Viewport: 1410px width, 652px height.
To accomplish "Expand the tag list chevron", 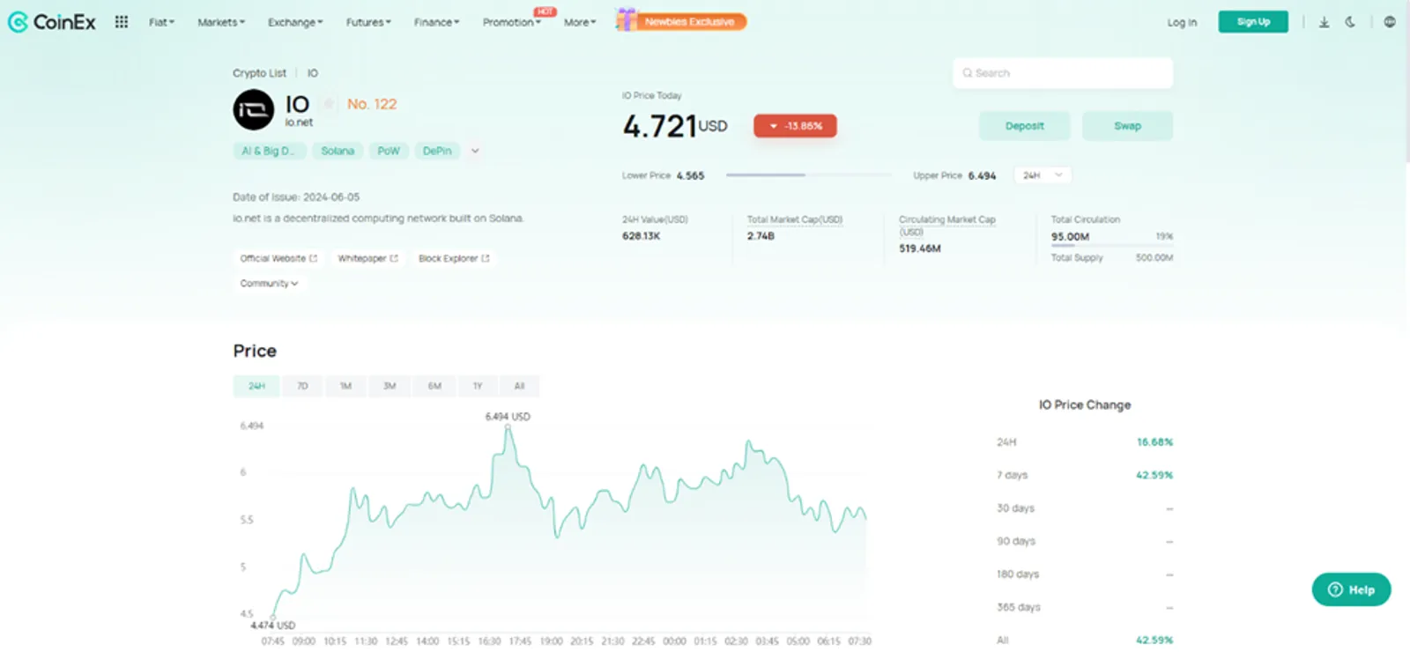I will click(475, 151).
